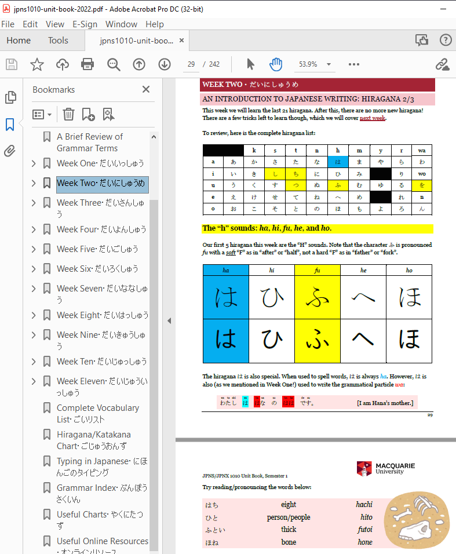Click the Save file icon
456x554 pixels.
12,64
